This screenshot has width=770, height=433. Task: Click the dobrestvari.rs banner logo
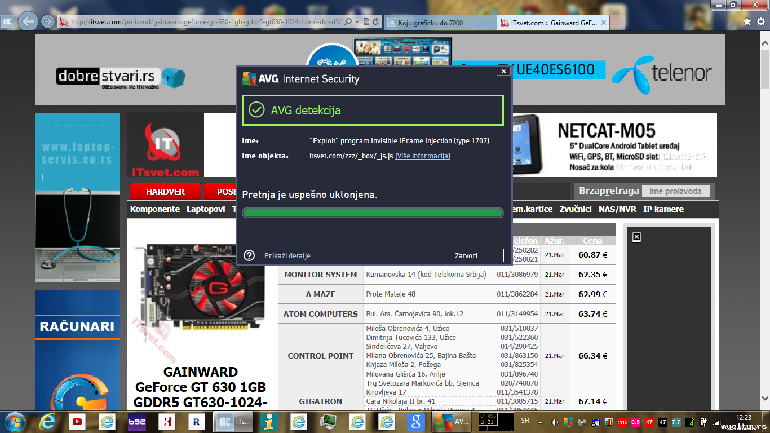[121, 77]
